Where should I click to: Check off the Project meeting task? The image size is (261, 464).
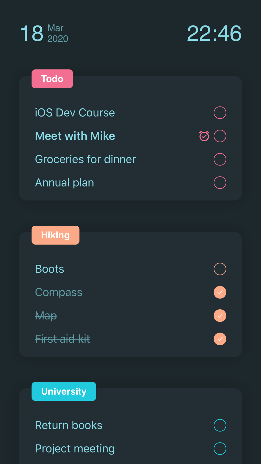(x=220, y=449)
